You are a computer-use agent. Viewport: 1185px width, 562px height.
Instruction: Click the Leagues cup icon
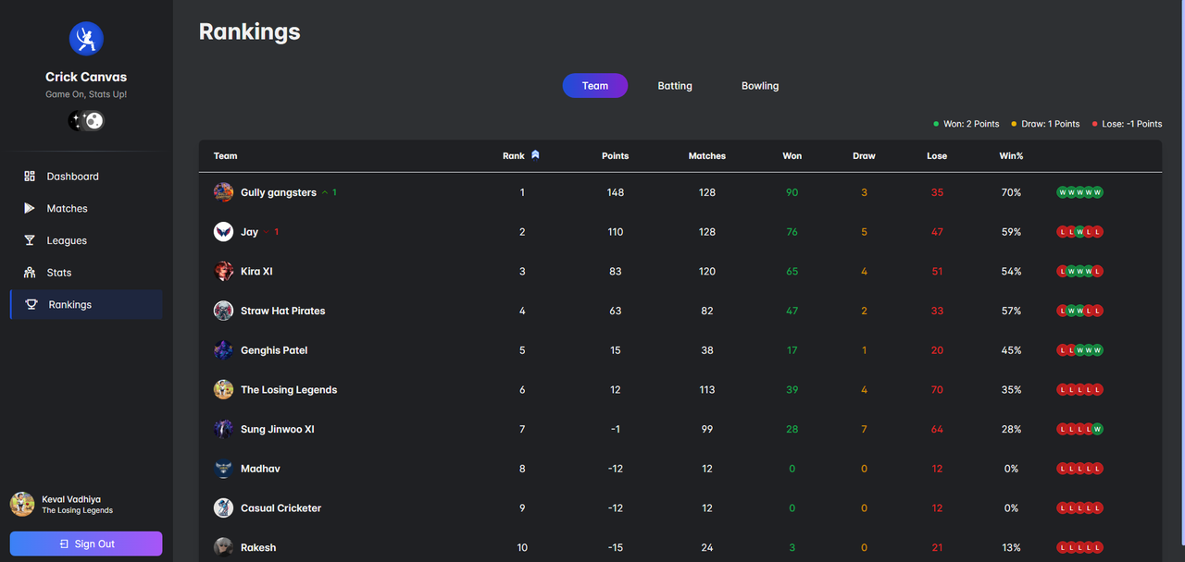point(30,240)
